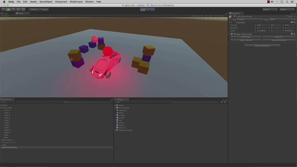Click the Environment prefab icon in Project
Image resolution: width=297 pixels, height=167 pixels.
(117, 108)
